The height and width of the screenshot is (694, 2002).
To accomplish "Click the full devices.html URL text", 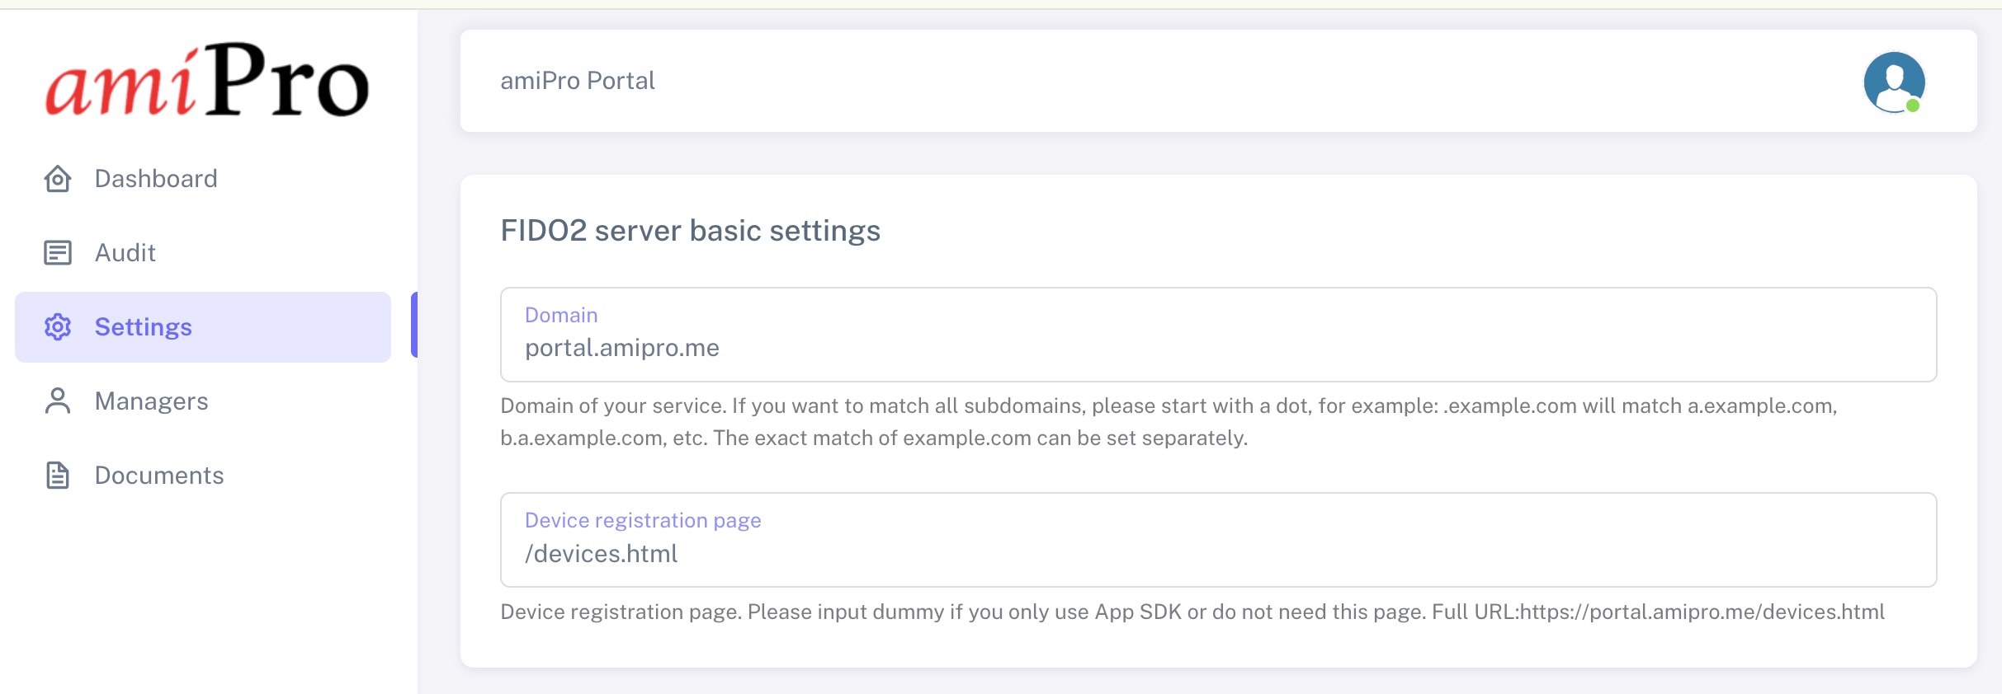I will point(1702,612).
